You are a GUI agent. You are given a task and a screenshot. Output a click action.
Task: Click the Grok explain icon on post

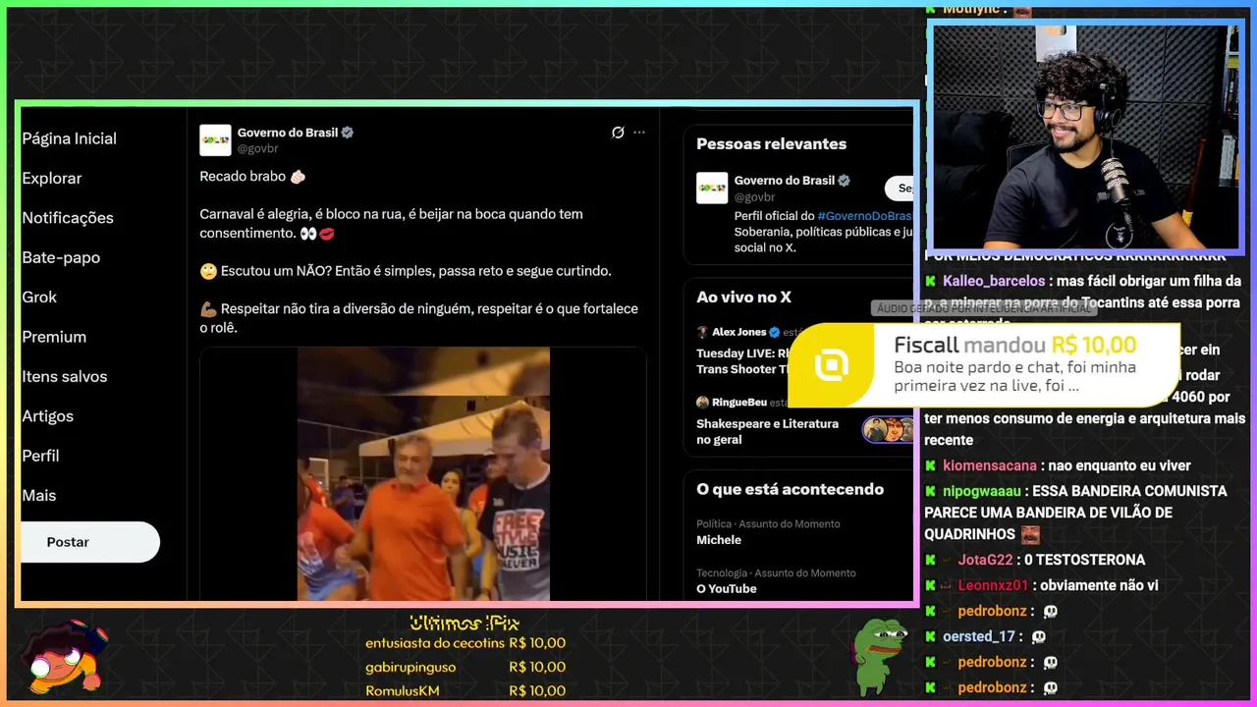pyautogui.click(x=618, y=133)
